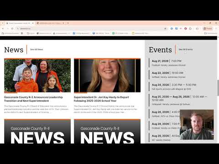Screen dimensions: 219x164
Task: Open the yellow Slides bookmark
Action: pos(140,33)
